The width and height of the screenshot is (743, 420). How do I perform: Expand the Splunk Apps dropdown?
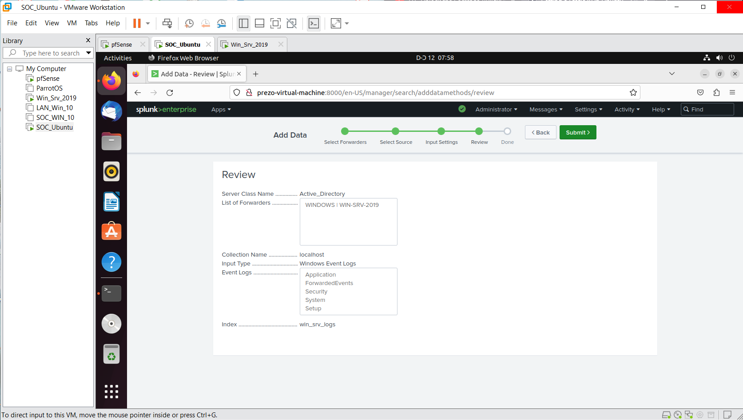(221, 110)
